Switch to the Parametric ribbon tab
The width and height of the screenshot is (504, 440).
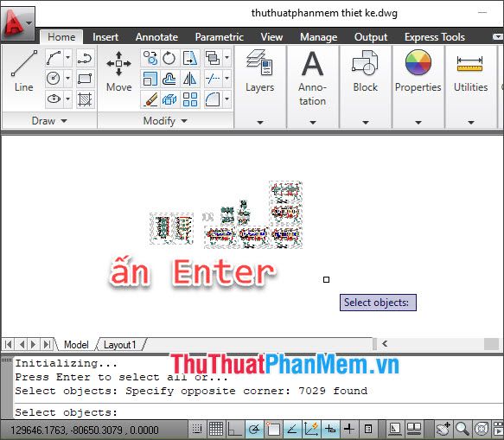click(220, 37)
